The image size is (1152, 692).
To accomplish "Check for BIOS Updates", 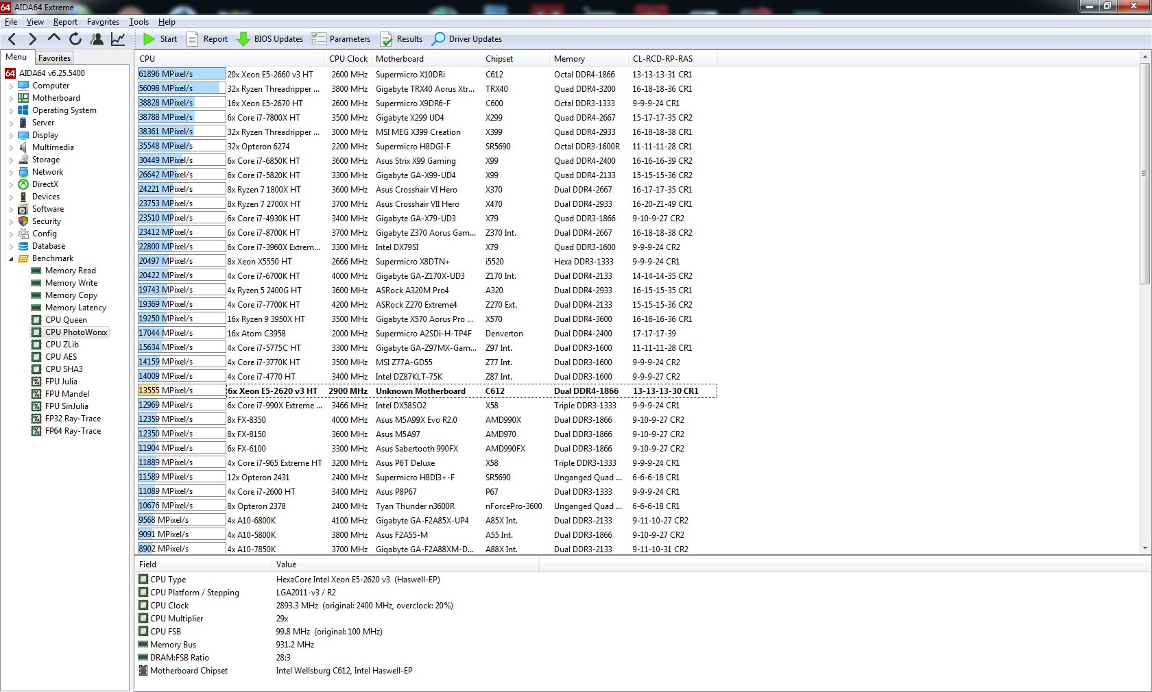I will 269,39.
